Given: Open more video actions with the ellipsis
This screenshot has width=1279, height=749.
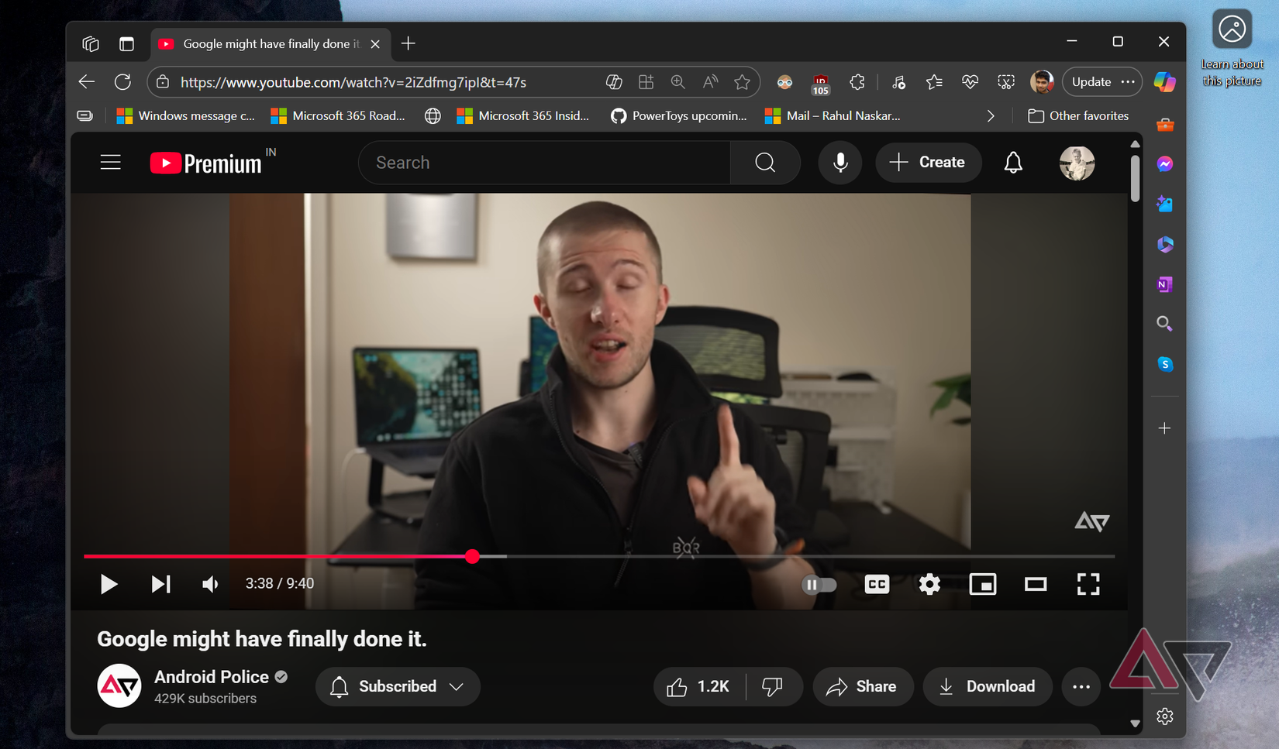Looking at the screenshot, I should pos(1081,686).
